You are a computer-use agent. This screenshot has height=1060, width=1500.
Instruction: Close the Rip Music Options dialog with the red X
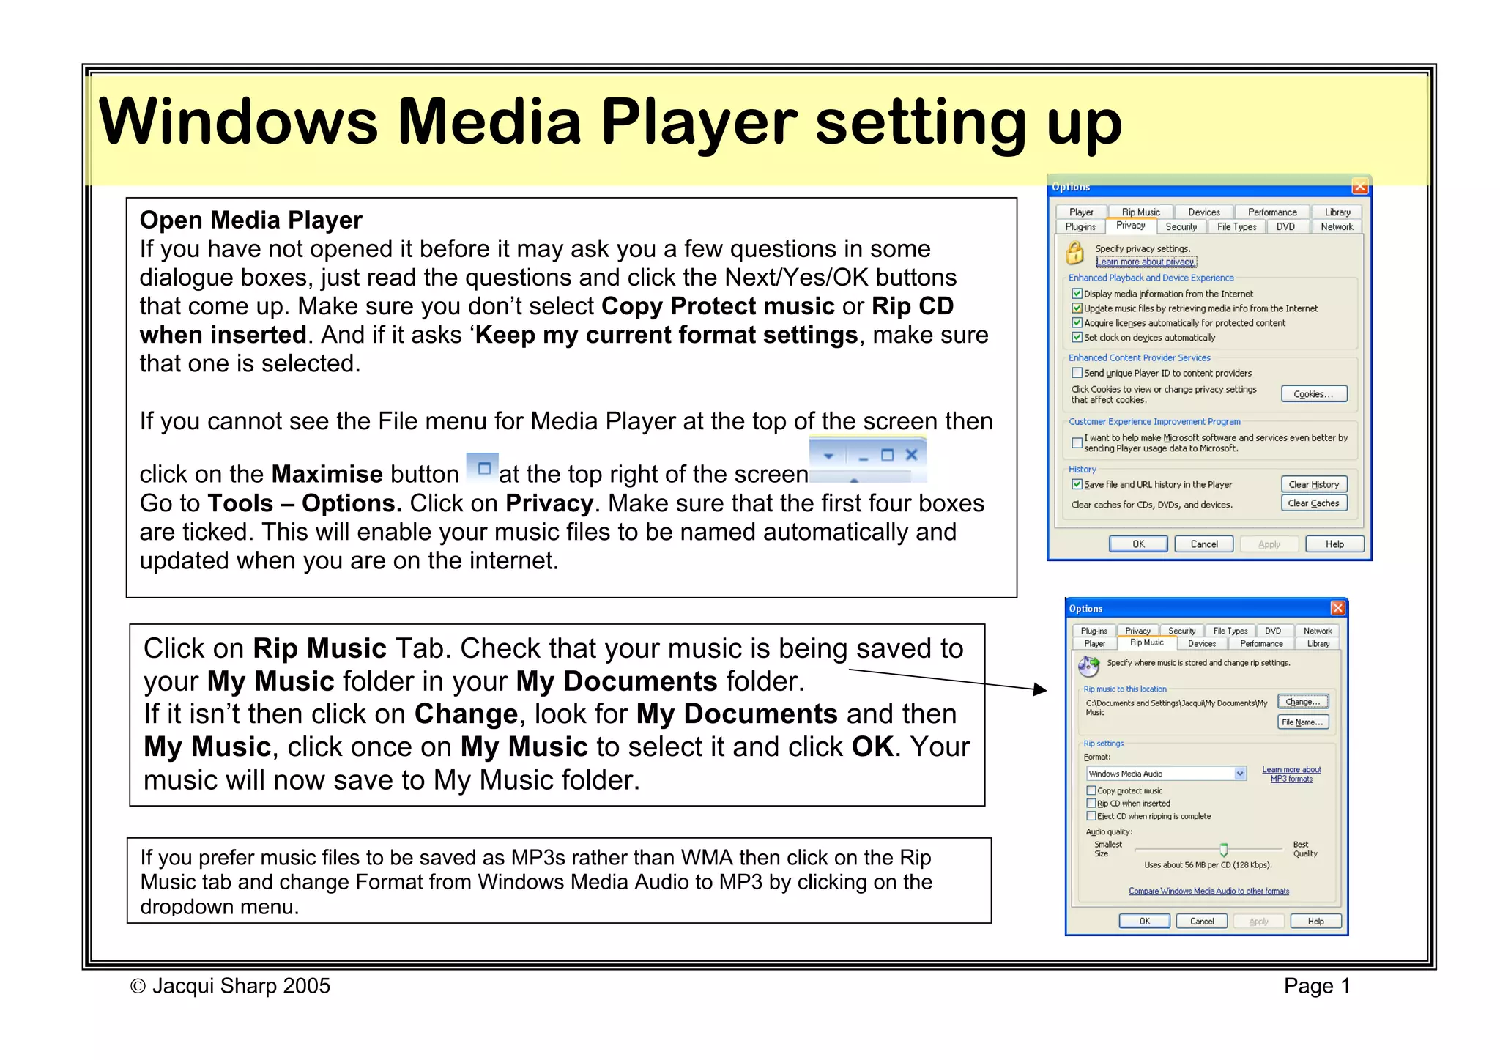tap(1337, 608)
